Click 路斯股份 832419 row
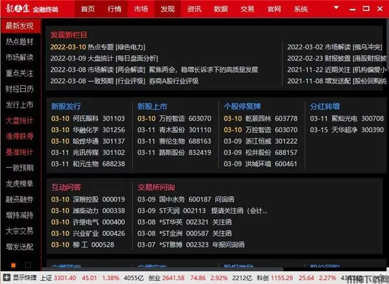The image size is (389, 284). 174,152
